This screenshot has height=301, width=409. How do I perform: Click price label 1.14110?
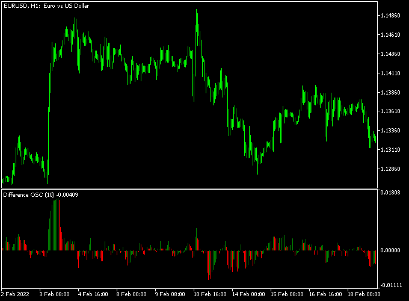tap(390, 73)
